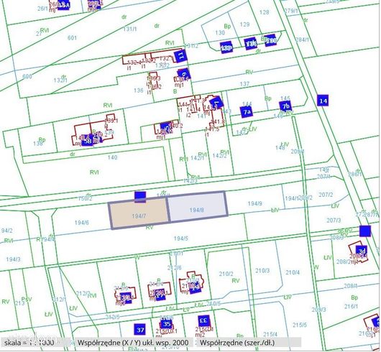Click the blue address marker 37
Image resolution: width=381 pixels, height=352 pixels.
click(x=140, y=330)
